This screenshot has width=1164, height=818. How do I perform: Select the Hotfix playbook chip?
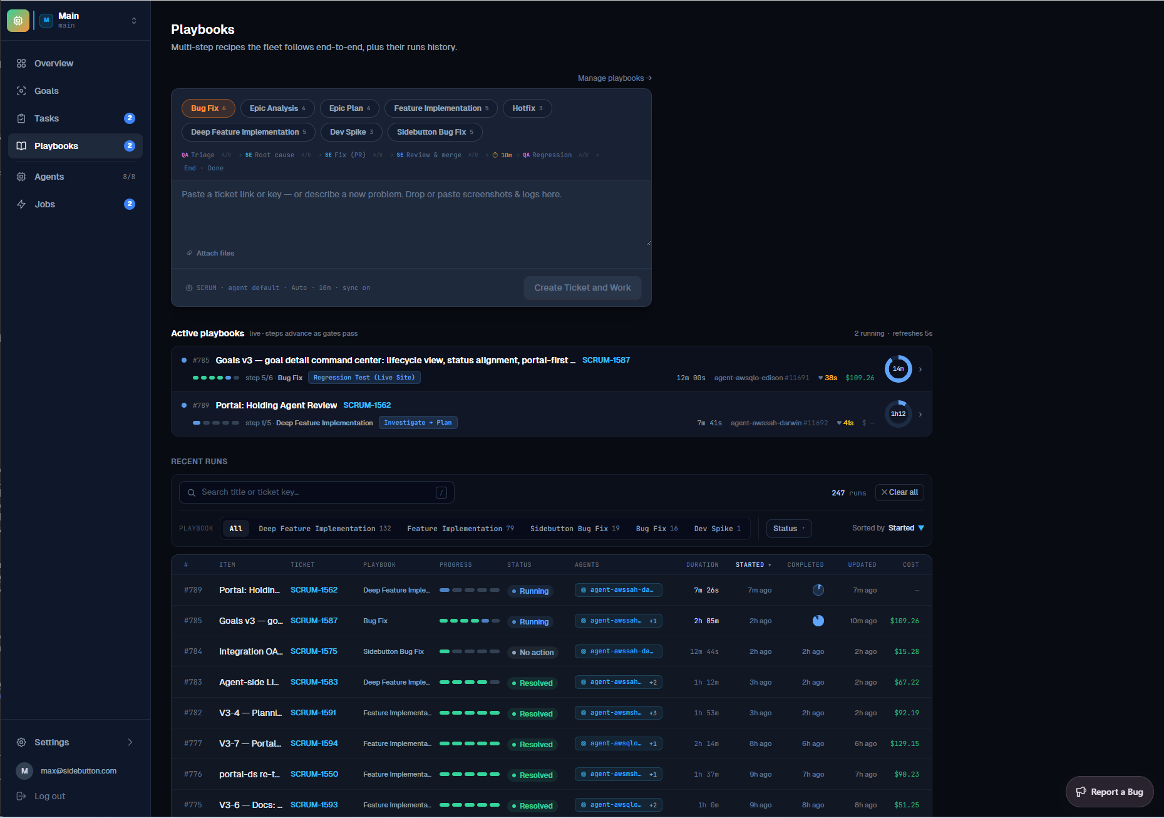pos(527,108)
